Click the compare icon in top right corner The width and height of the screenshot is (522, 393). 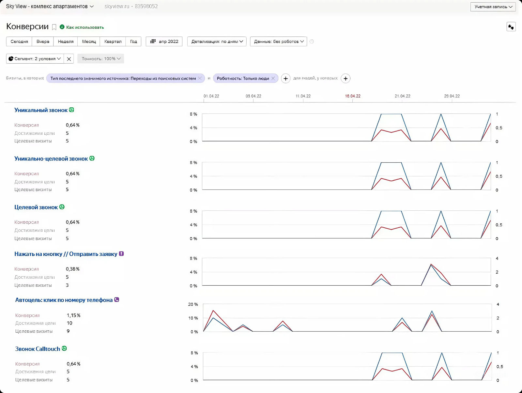tap(511, 27)
